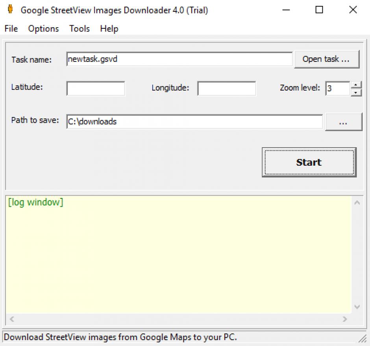Minimize the Downloader window
Image resolution: width=370 pixels, height=346 pixels.
(x=286, y=10)
